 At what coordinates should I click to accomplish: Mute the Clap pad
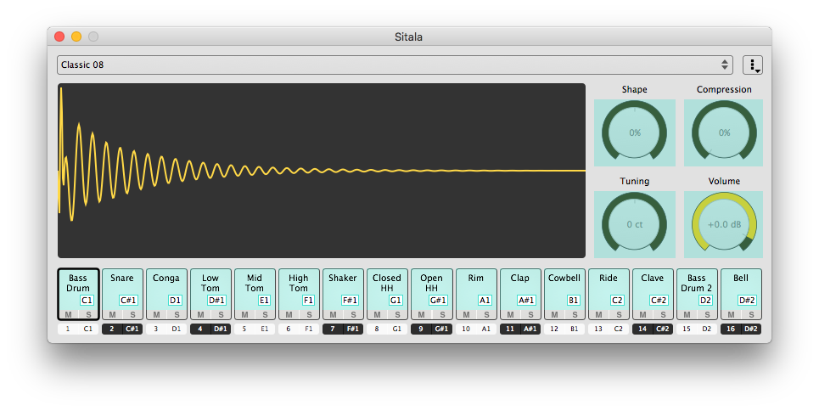point(510,315)
